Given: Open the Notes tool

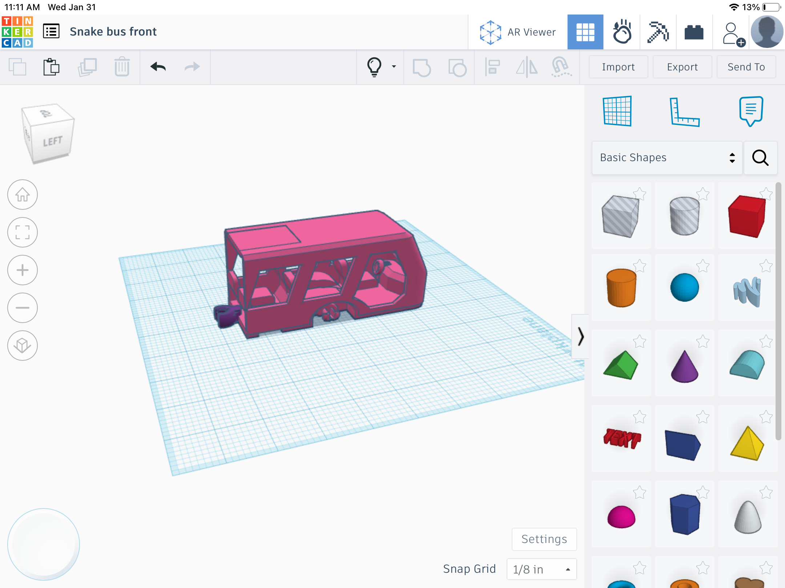Looking at the screenshot, I should tap(751, 111).
